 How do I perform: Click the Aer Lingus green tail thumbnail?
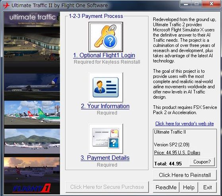coord(32,113)
